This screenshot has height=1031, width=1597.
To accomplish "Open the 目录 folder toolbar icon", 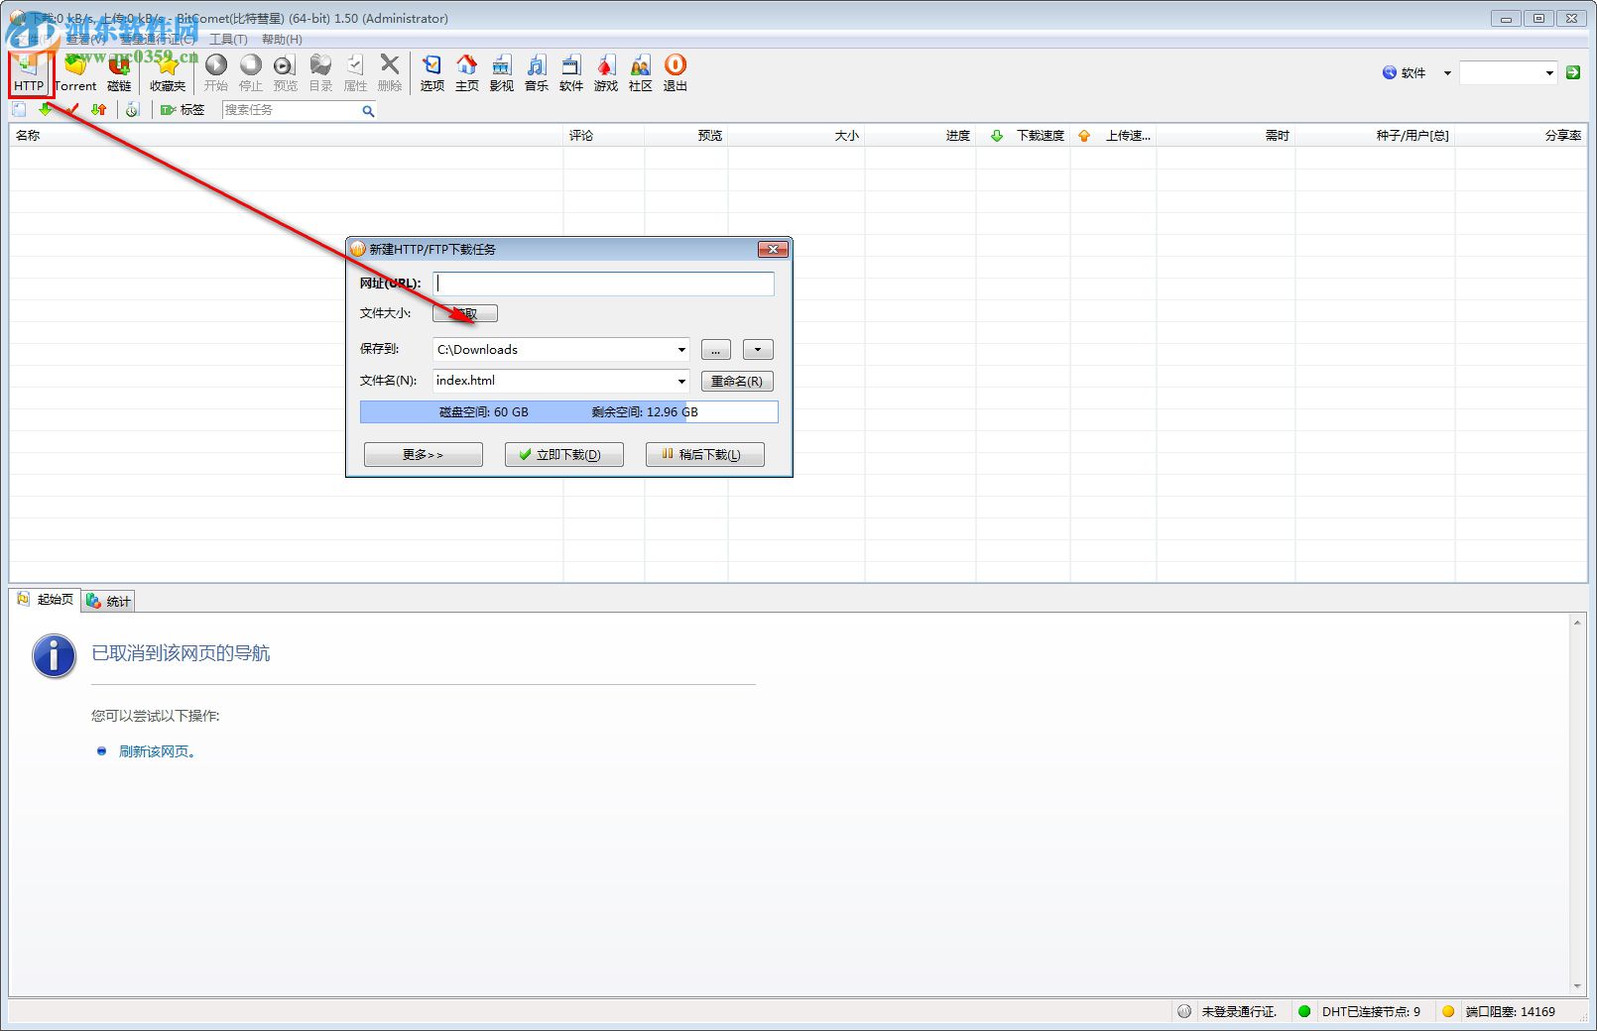I will pos(320,72).
